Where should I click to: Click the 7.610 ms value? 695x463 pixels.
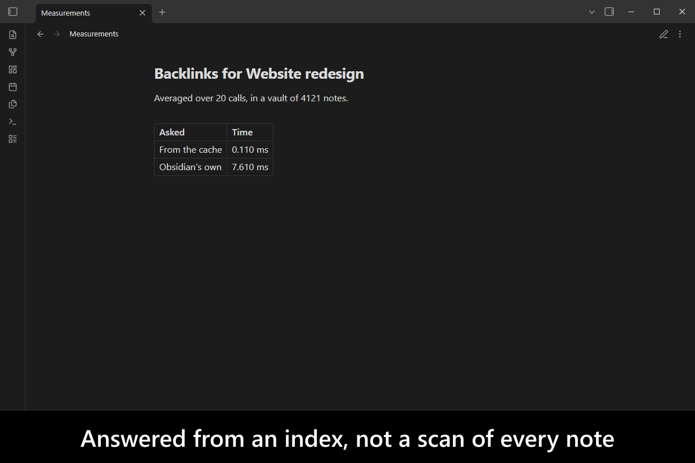(250, 167)
